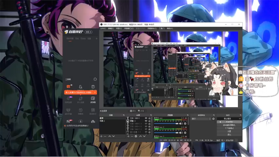This screenshot has width=279, height=157.
Task: Click 属性 button below the preview
Action: click(x=133, y=111)
